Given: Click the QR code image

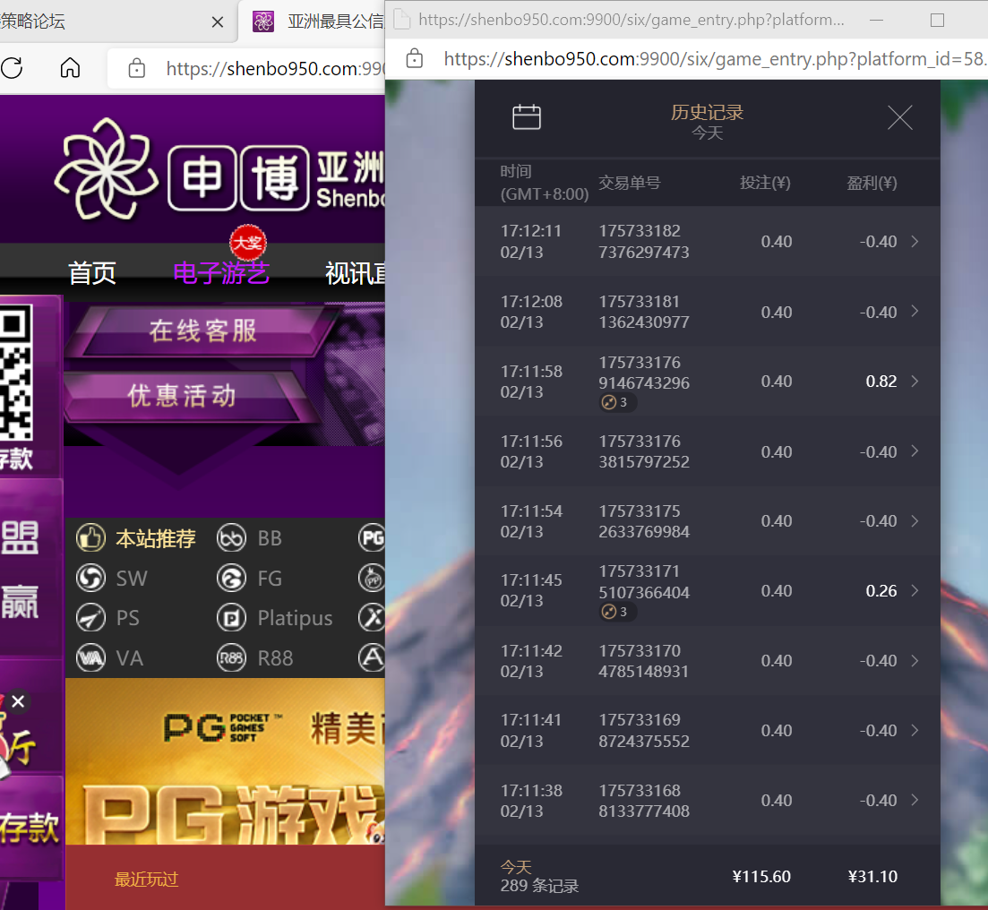Looking at the screenshot, I should tap(15, 373).
